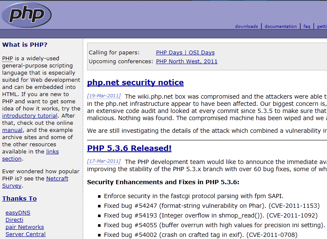Click the PHP logo icon
327x239 pixels.
(27, 15)
